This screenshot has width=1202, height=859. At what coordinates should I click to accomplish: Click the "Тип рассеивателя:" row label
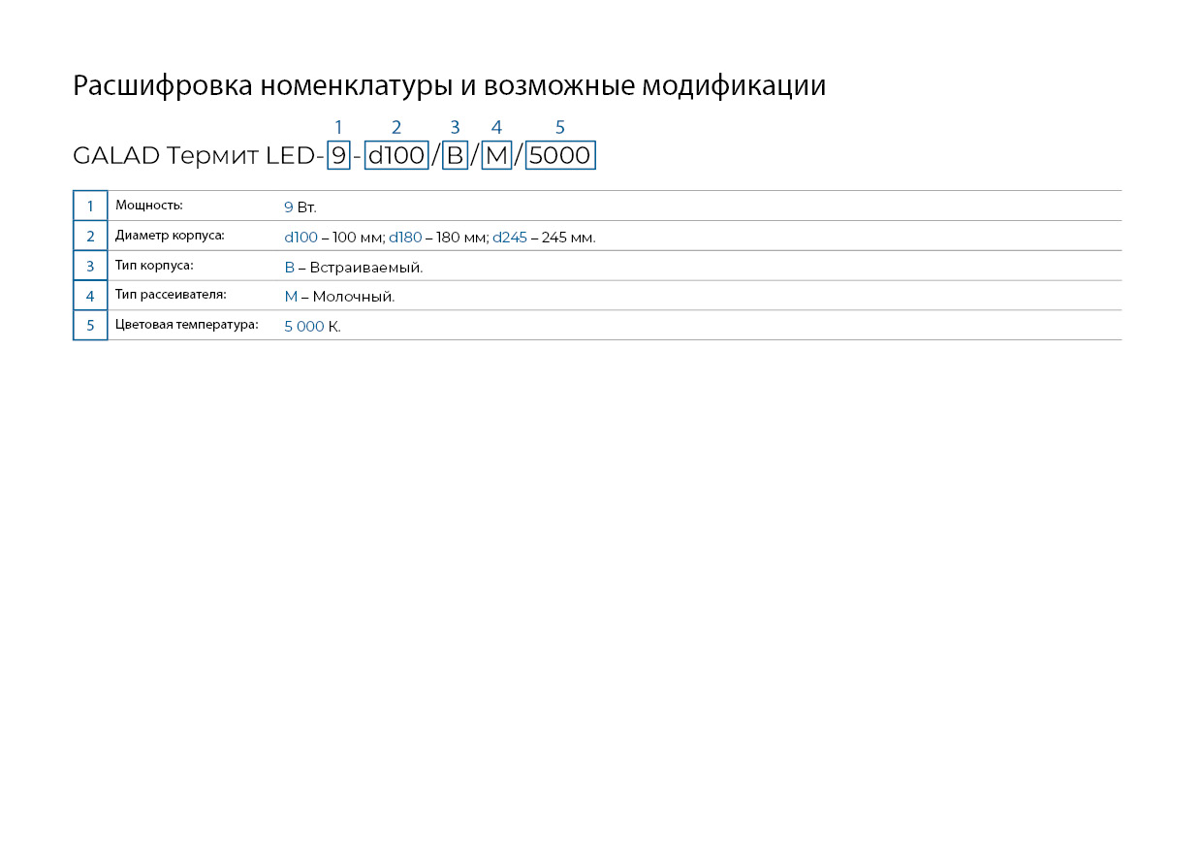[171, 295]
